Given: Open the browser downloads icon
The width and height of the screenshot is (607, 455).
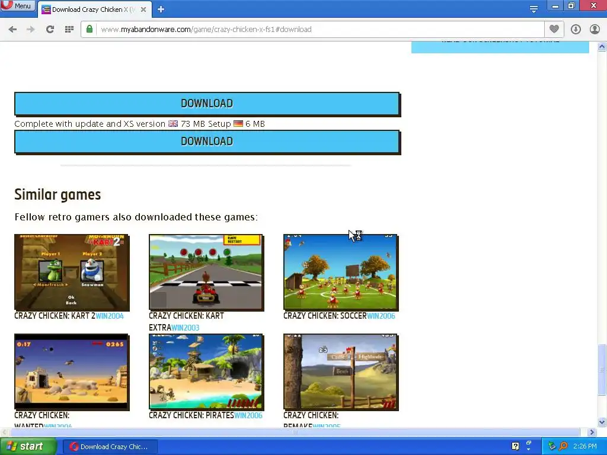Looking at the screenshot, I should click(576, 30).
